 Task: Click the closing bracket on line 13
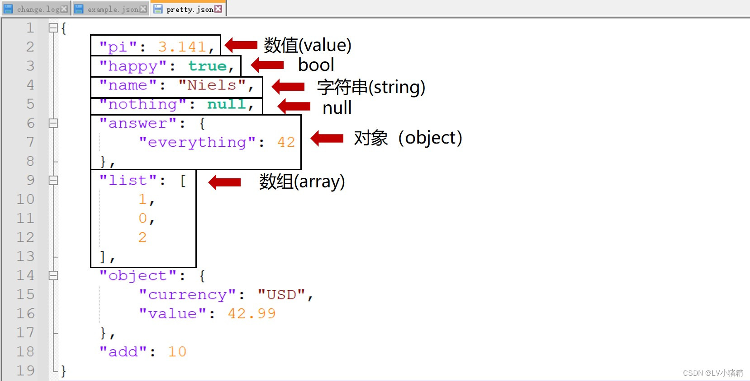point(103,257)
